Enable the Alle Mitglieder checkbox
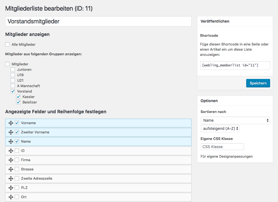Screen dimensions: 278x202 pyautogui.click(x=7, y=44)
